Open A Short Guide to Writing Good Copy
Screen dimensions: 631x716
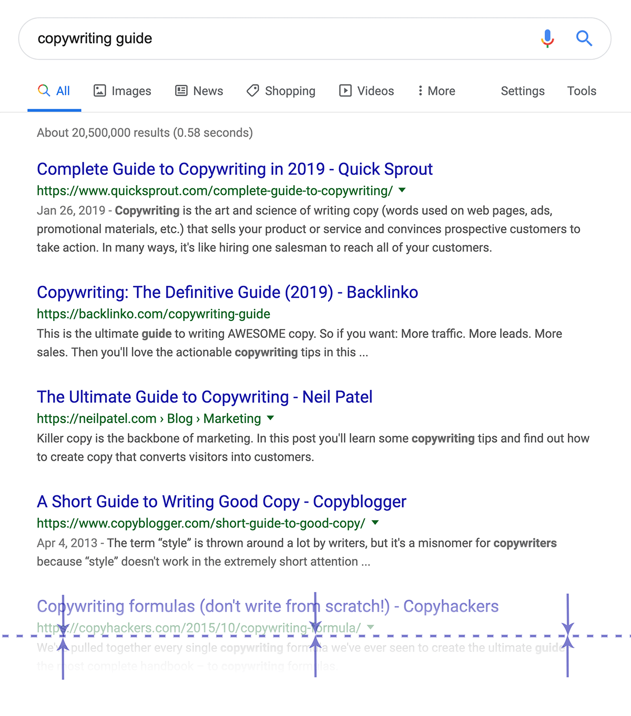coord(221,502)
